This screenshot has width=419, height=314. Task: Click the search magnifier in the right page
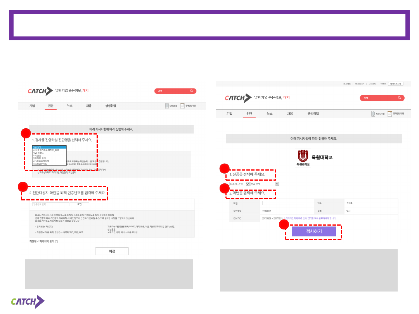[x=400, y=98]
